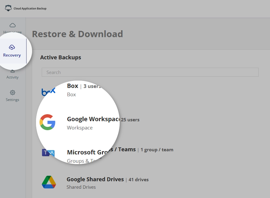Open the Google Shared Drives backup
This screenshot has width=270, height=198.
point(95,179)
